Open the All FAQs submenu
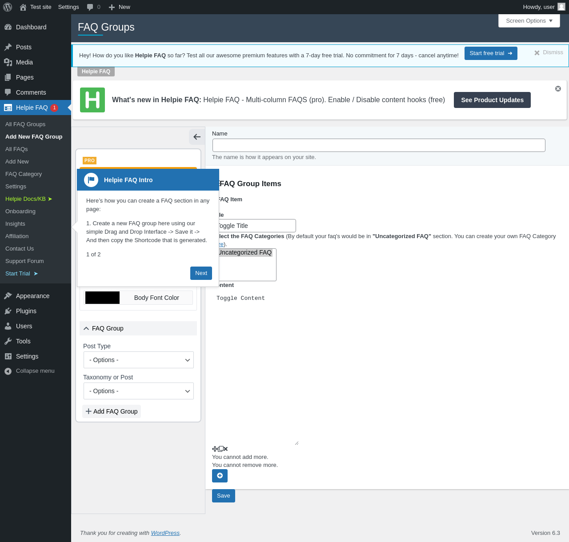The image size is (569, 542). pyautogui.click(x=16, y=149)
